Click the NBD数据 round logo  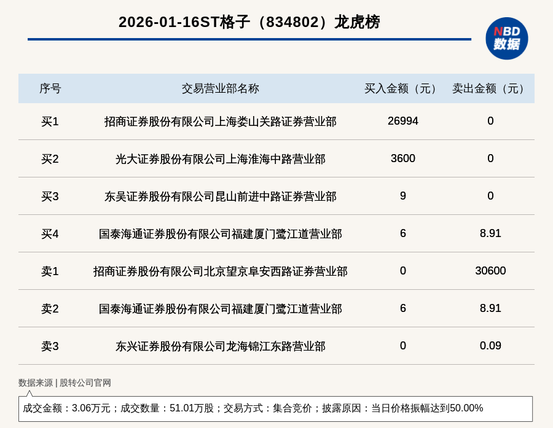click(x=506, y=38)
